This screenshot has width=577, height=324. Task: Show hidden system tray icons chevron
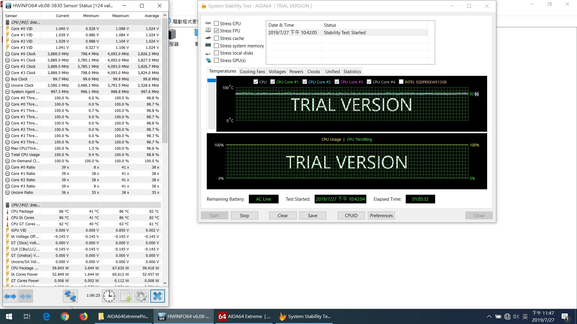489,316
